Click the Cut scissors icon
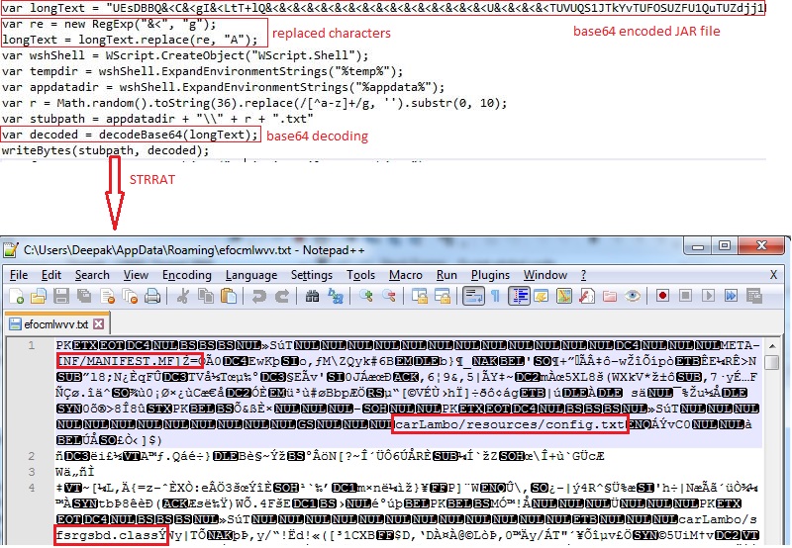The height and width of the screenshot is (548, 792). click(x=182, y=296)
